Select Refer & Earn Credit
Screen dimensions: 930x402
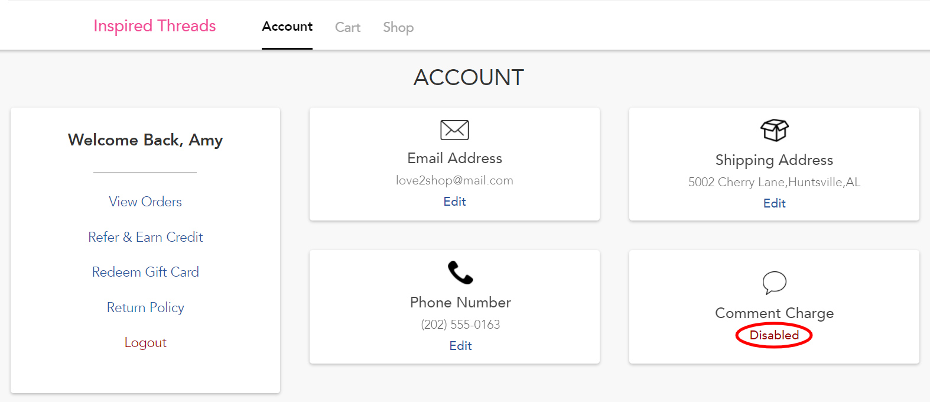(x=145, y=237)
